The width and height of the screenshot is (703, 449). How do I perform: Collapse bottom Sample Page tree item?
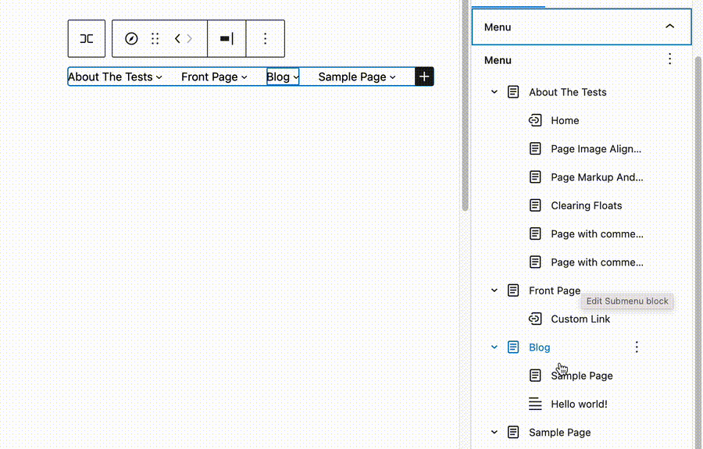coord(494,433)
